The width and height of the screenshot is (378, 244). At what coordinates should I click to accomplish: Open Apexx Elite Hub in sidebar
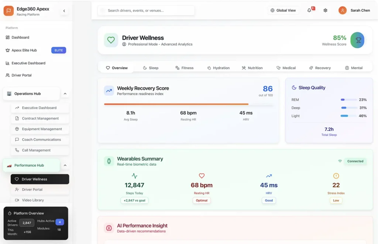(x=24, y=50)
